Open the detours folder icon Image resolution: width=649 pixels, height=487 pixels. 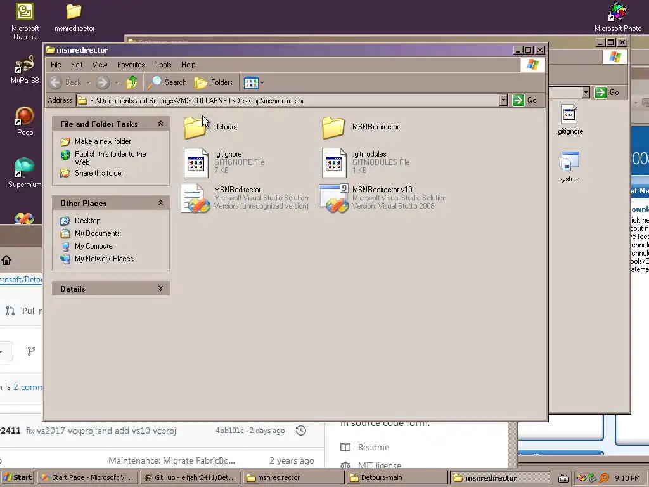click(x=195, y=127)
